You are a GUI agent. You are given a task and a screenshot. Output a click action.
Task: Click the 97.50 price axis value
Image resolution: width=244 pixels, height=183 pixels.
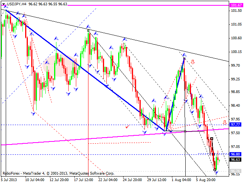pyautogui.click(x=236, y=133)
